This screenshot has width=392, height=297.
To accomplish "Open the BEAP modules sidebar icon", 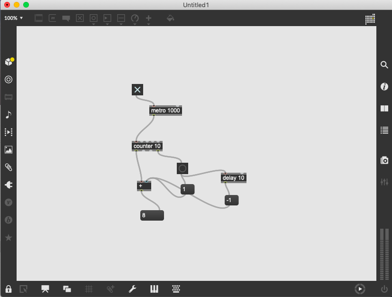I will click(x=9, y=220).
